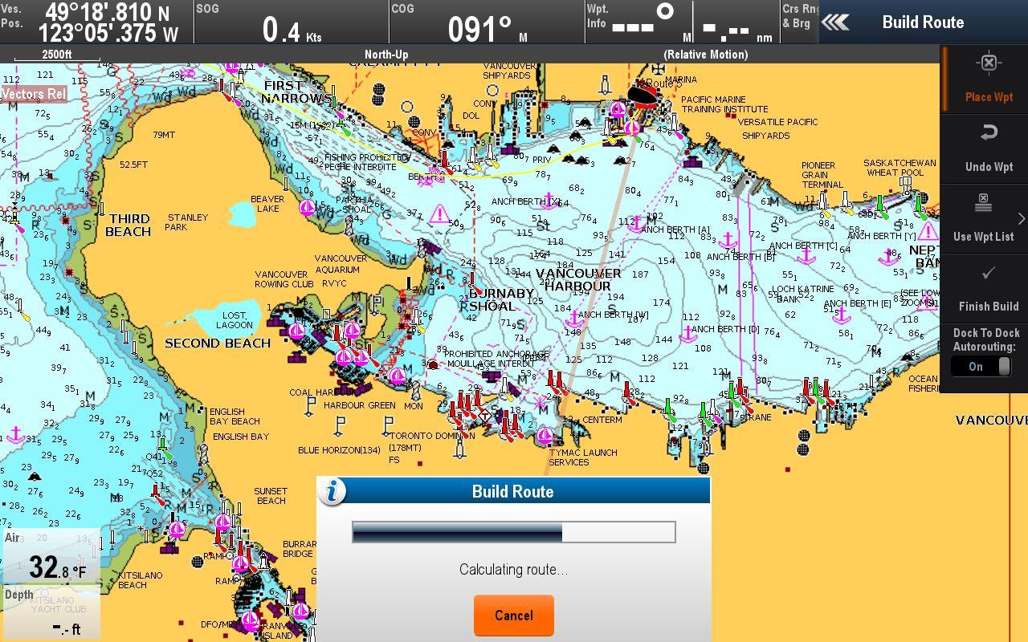Click the Use Wpt List icon
Screen dimensions: 1028x642
[x=983, y=202]
